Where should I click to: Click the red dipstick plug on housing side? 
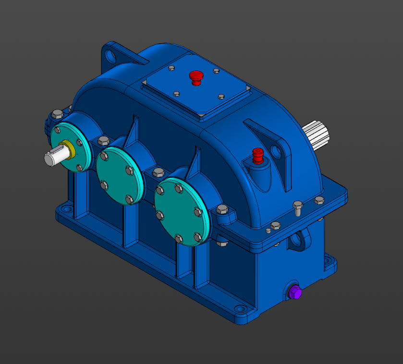(258, 155)
